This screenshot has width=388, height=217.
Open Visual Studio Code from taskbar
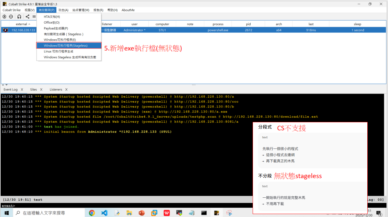coord(104,213)
